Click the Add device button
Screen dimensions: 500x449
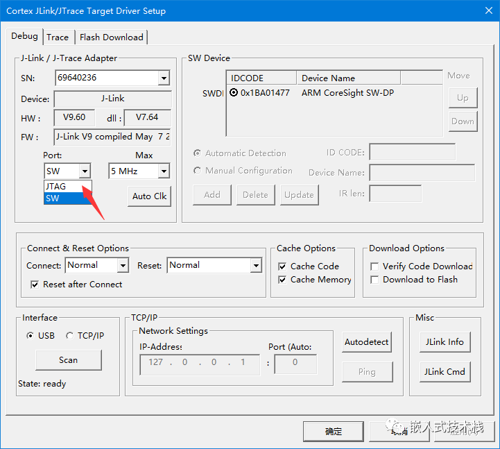pos(212,195)
